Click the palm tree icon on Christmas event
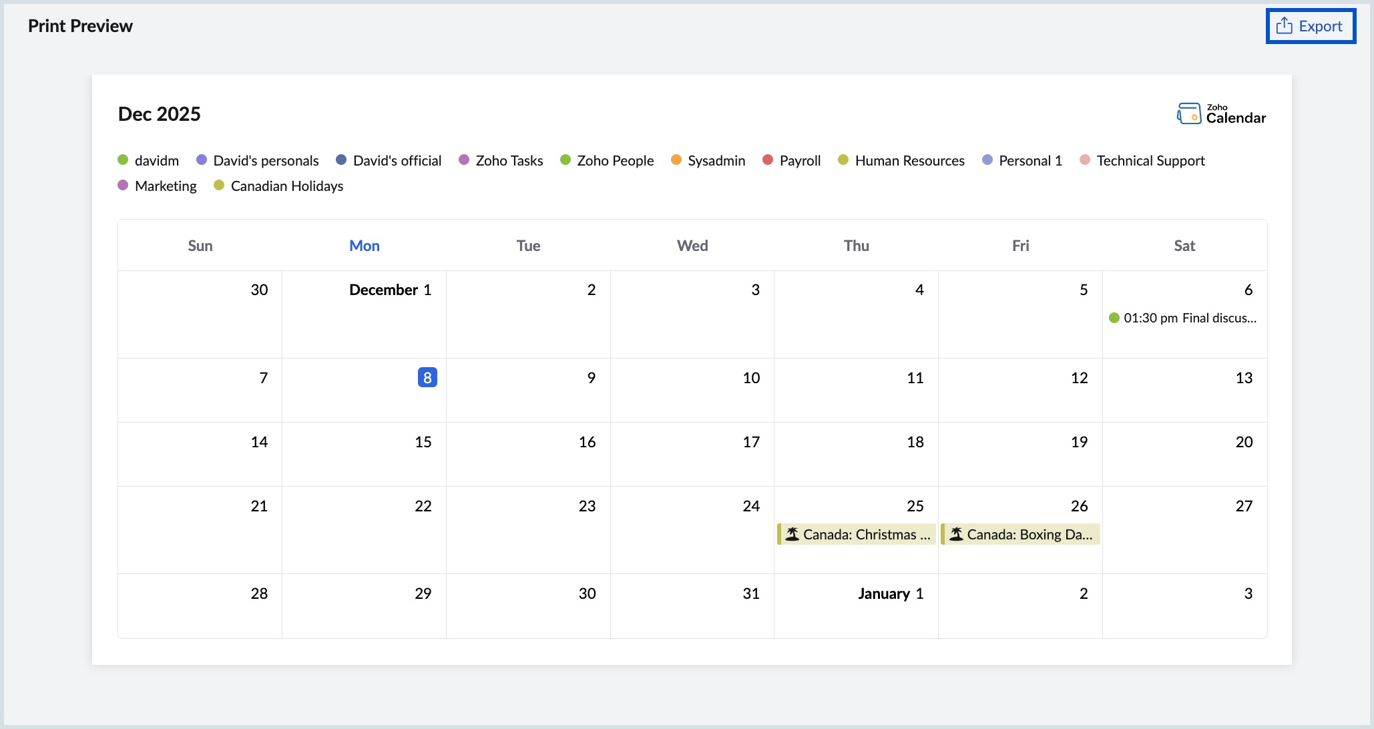1374x729 pixels. 791,534
